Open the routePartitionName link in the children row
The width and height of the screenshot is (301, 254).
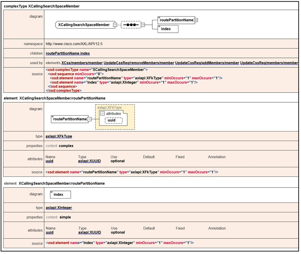click(62, 53)
